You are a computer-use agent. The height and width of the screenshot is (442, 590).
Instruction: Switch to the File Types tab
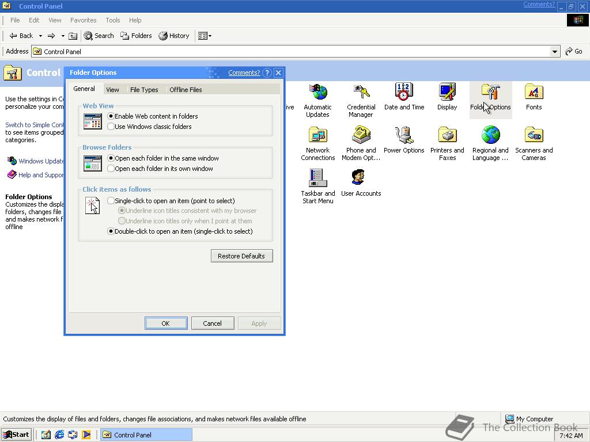point(144,90)
